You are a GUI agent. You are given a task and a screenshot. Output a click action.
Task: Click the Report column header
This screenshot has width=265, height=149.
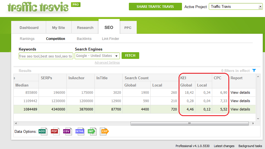pos(242,81)
